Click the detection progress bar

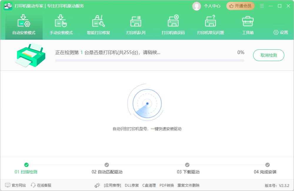coord(149,61)
